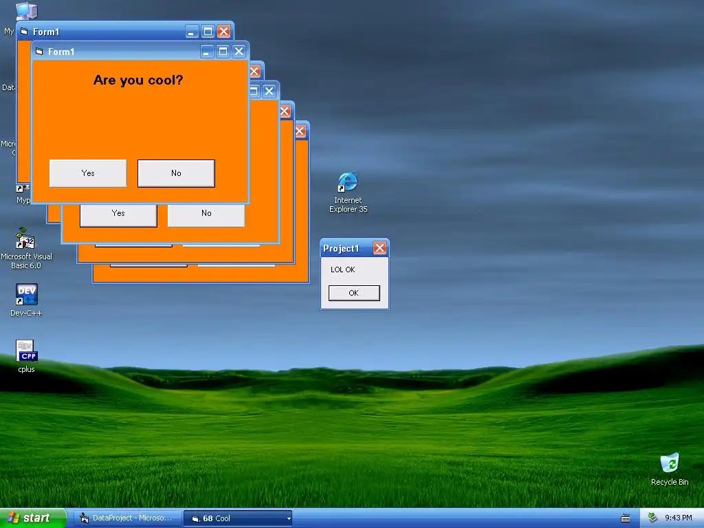Switch to the DataProject taskbar button
Screen dimensions: 704x528
pyautogui.click(x=127, y=518)
